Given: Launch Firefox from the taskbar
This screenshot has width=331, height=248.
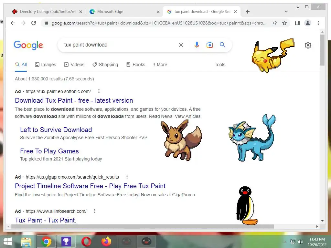Looking at the screenshot, I should tap(106, 242).
